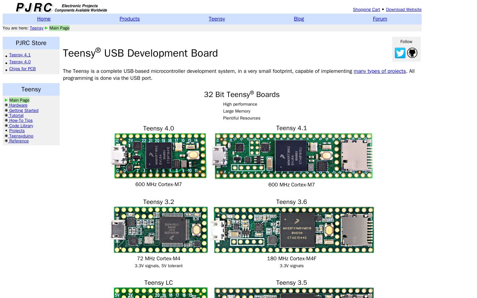Open Chips for PCB store link
This screenshot has height=298, width=477.
tap(23, 69)
